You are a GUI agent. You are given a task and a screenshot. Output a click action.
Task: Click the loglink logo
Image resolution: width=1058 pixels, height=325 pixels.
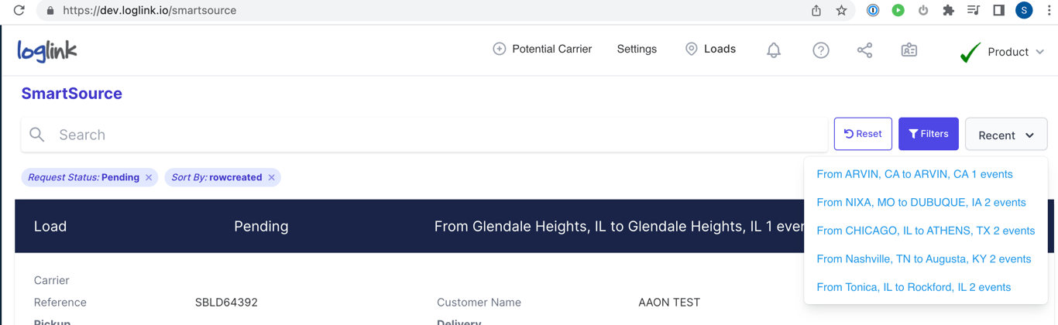pos(47,51)
